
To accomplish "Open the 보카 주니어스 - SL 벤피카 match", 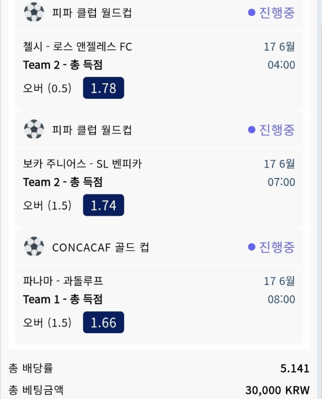I will tap(82, 163).
